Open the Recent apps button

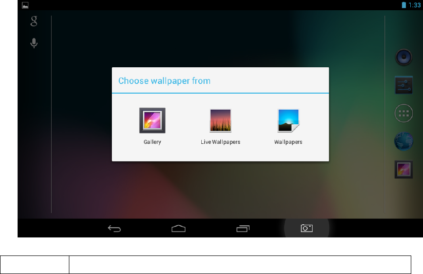[243, 229]
